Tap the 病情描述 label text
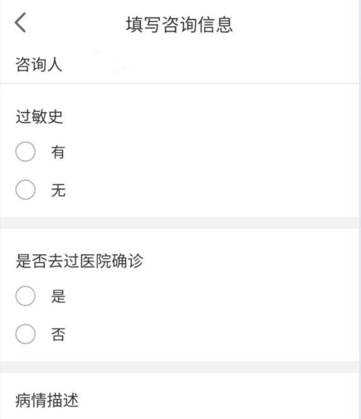 point(47,400)
